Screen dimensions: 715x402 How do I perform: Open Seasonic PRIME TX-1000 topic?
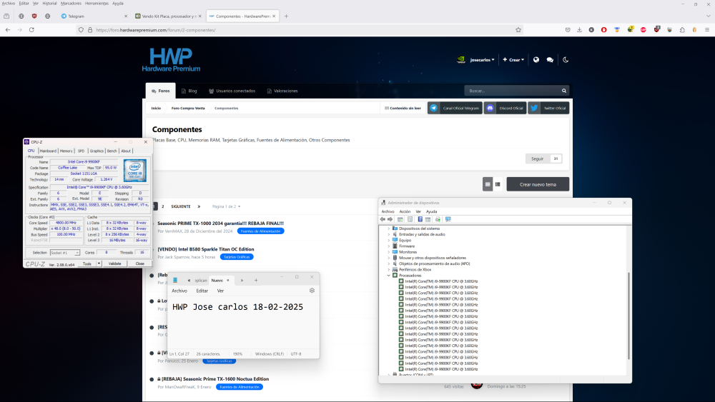click(x=221, y=223)
